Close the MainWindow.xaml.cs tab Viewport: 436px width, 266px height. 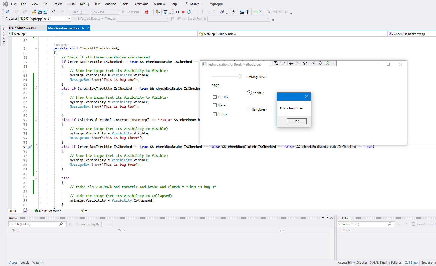pos(88,28)
